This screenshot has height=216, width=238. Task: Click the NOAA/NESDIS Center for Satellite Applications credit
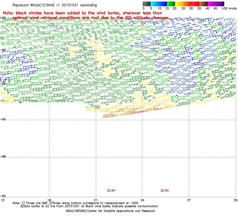coord(110,211)
